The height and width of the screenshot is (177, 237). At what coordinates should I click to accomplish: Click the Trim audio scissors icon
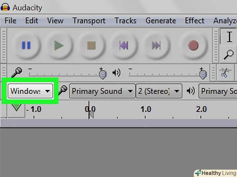click(225, 73)
